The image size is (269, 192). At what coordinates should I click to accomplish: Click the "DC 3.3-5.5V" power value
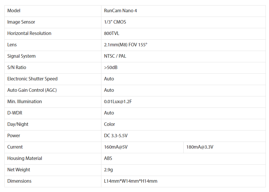116,136
